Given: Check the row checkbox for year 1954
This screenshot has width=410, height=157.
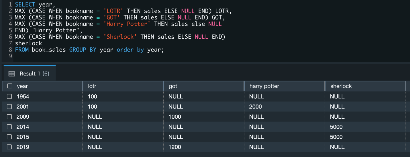Looking at the screenshot, I should pos(9,96).
